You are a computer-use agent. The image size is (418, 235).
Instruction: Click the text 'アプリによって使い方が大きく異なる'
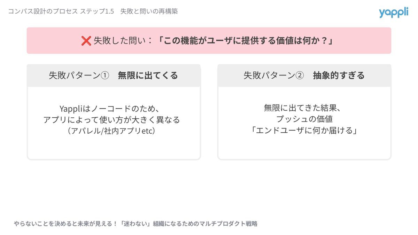point(112,120)
